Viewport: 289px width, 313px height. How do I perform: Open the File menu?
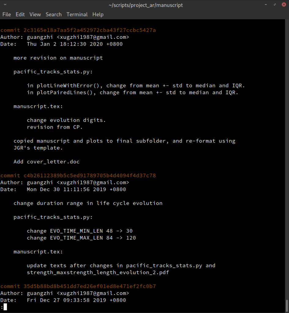click(x=7, y=15)
